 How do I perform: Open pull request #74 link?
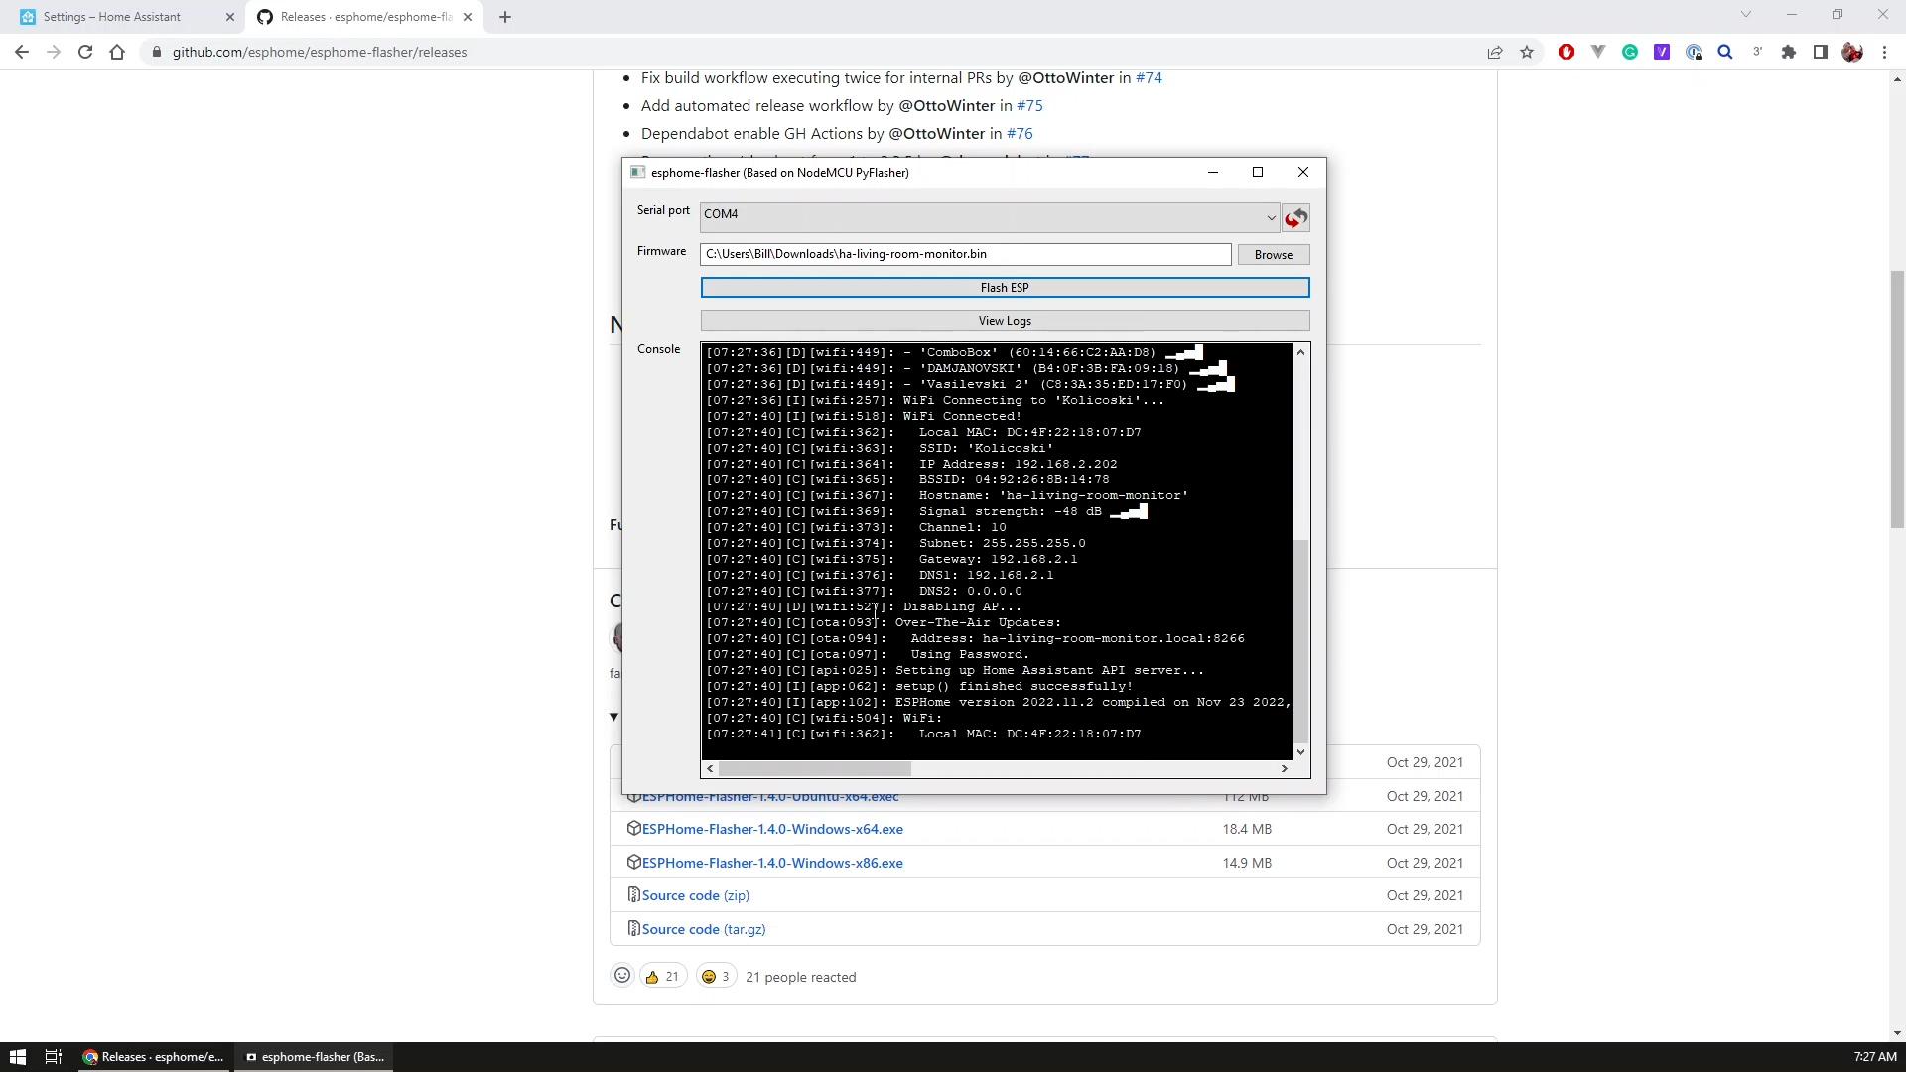click(x=1149, y=77)
